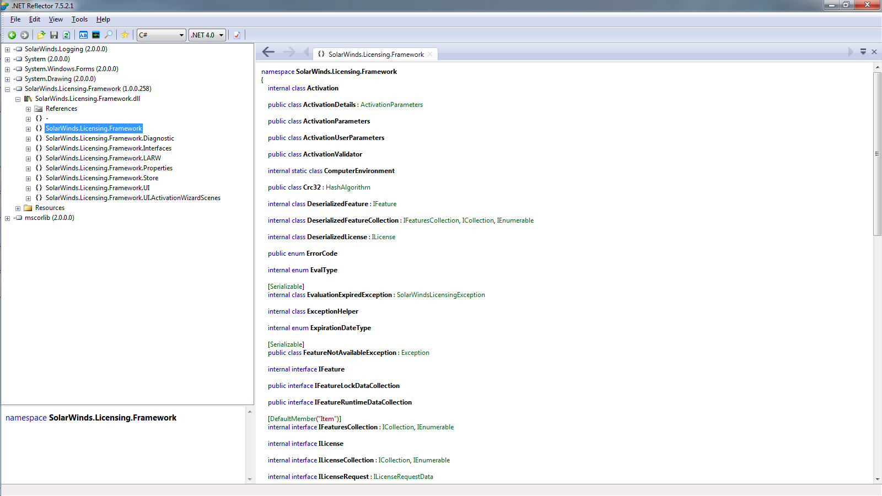This screenshot has width=882, height=496.
Task: Click the floppy disk Save icon
Action: tap(54, 35)
